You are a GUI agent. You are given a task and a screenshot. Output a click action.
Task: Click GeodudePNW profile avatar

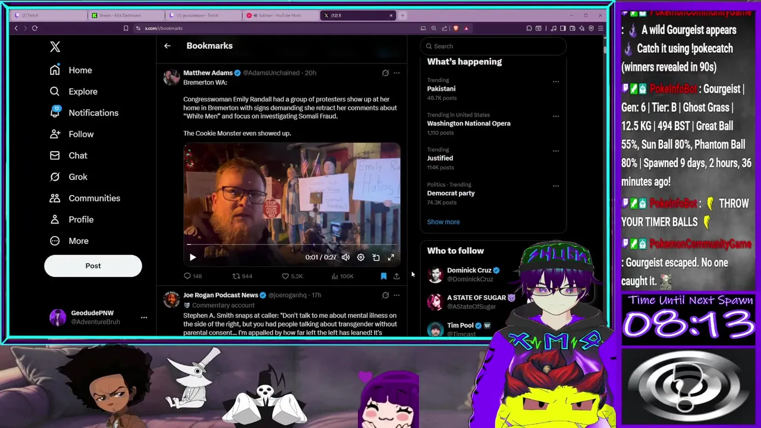click(x=58, y=317)
